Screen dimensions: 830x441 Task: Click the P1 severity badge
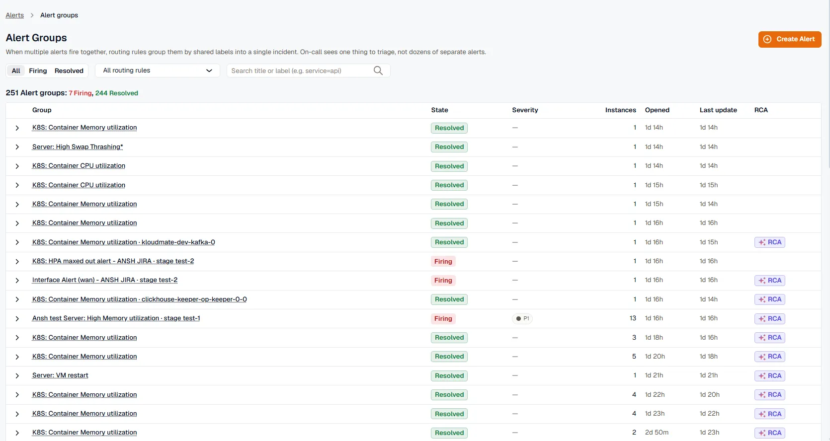point(522,319)
